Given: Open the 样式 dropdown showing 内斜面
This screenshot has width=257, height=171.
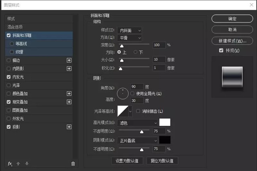Looking at the screenshot, I should 129,30.
